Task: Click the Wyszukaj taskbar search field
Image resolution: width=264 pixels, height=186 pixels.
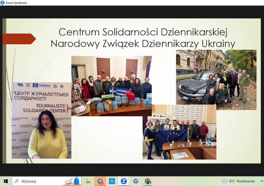Action: point(47,181)
